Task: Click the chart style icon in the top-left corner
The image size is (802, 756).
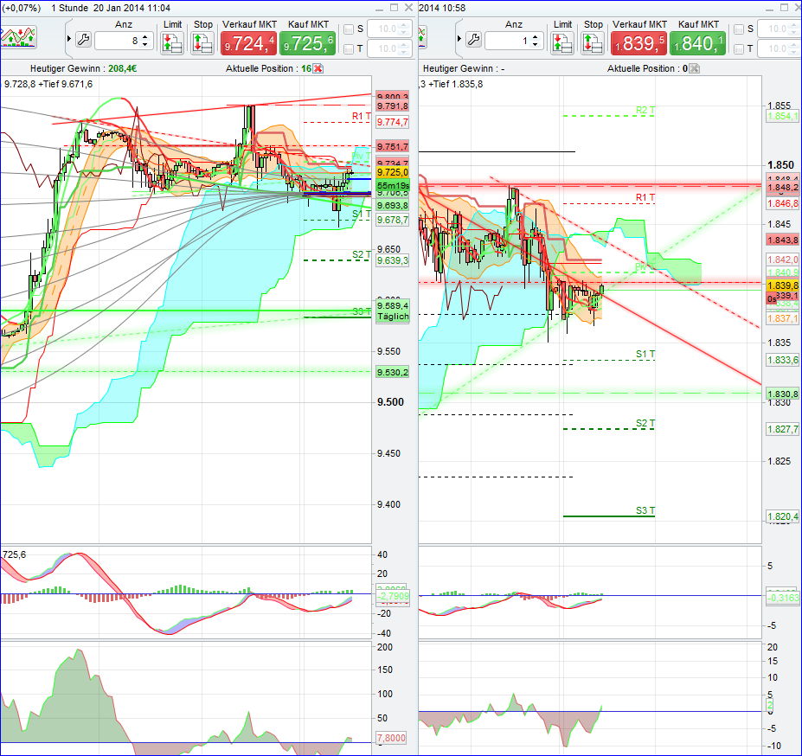Action: coord(17,38)
